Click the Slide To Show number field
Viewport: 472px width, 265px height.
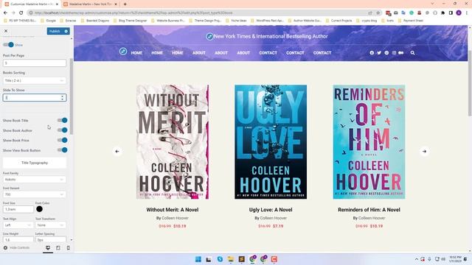click(35, 98)
